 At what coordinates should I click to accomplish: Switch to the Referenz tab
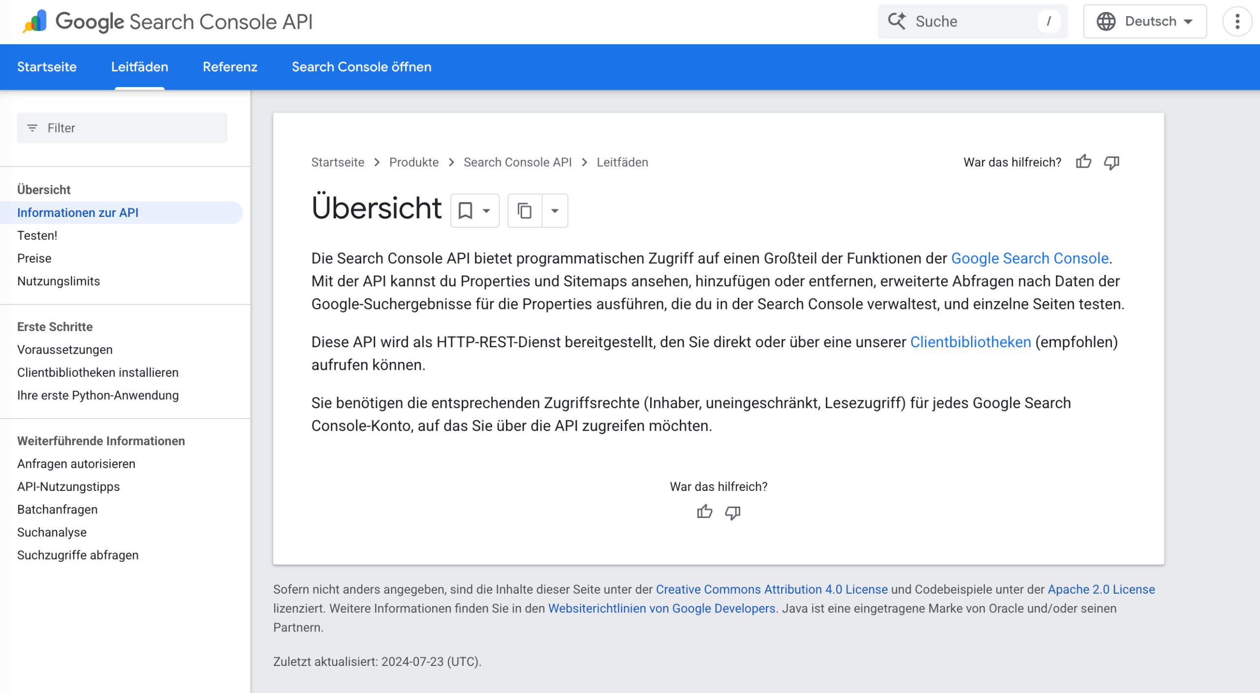coord(229,67)
